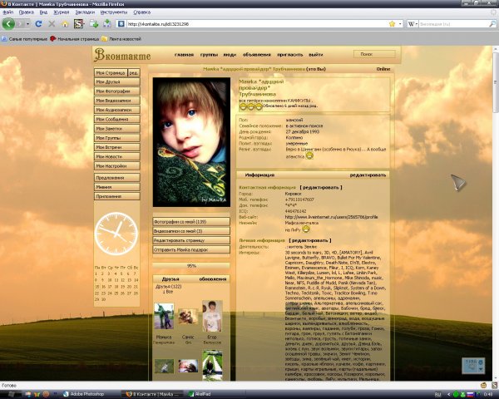The image size is (499, 399).
Task: Click the browser Wikipedia search field
Action: coord(453,24)
